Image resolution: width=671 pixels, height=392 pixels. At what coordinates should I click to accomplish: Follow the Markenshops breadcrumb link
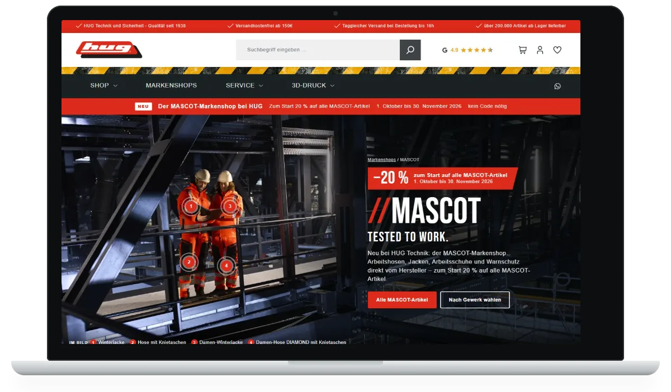coord(381,160)
